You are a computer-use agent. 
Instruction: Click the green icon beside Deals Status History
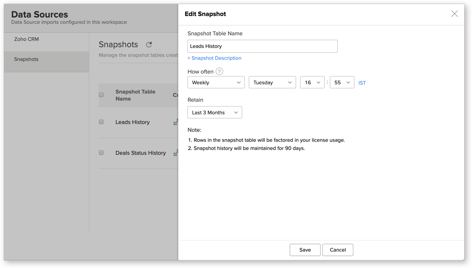point(176,153)
